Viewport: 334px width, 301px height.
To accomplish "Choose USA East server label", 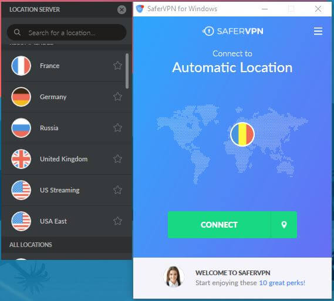I will (x=53, y=221).
